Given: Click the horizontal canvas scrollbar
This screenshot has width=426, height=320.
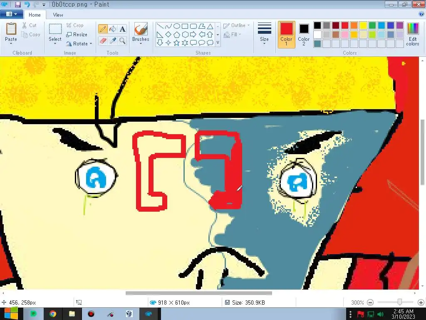Looking at the screenshot, I should [x=198, y=293].
